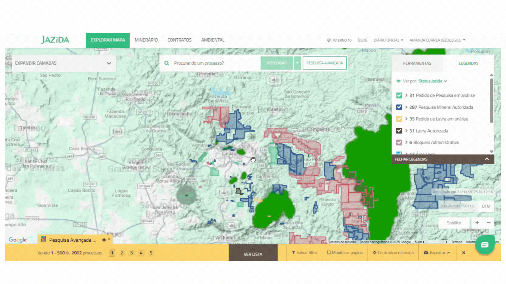This screenshot has height=284, width=506.
Task: Toggle Pesquisa Mineral Autorizada checkbox
Action: 399,107
